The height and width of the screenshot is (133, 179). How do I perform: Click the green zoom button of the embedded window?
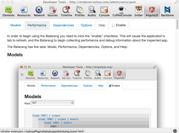pos(29,67)
